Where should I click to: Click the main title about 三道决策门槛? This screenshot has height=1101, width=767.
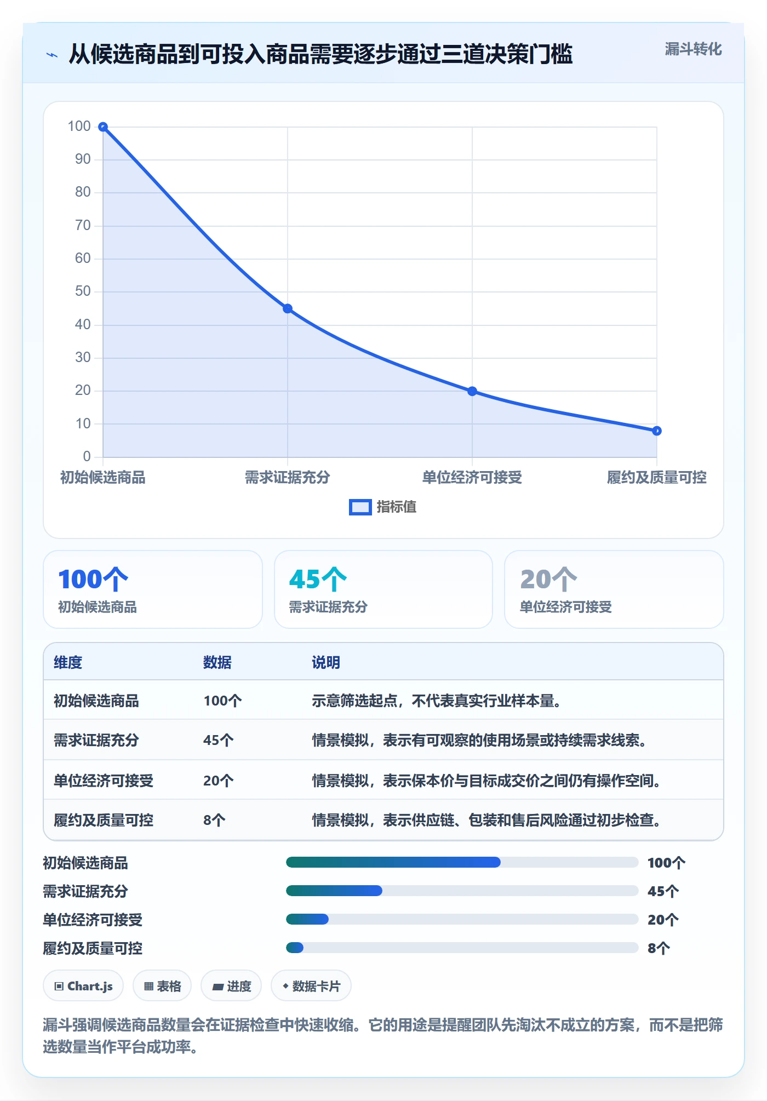(320, 54)
